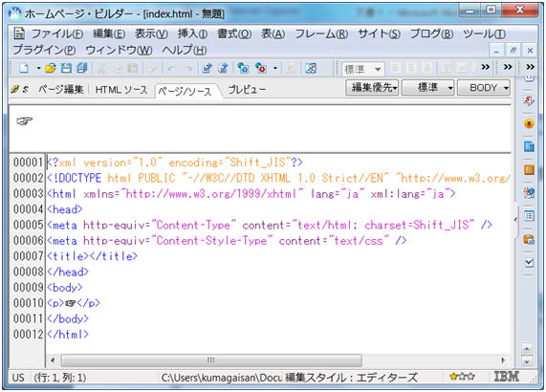Screen dimensions: 546x392
Task: Expand the first toolbar overflow chevron
Action: 486,67
